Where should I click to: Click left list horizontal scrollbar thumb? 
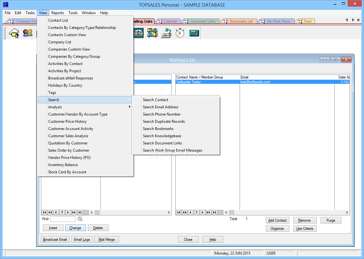(x=97, y=212)
